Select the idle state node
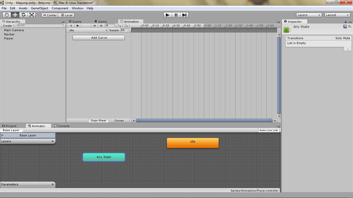 click(x=193, y=143)
